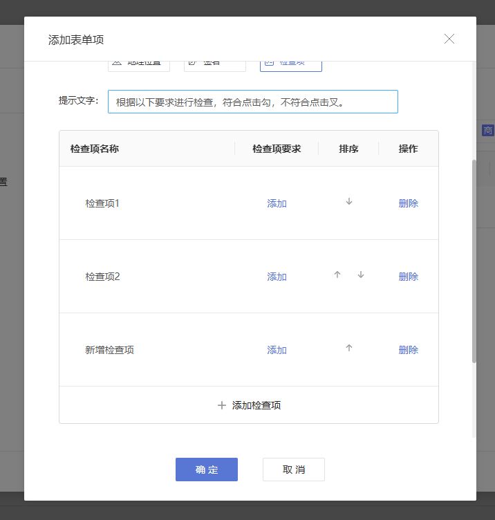Move 检查项2 down with the arrow
The width and height of the screenshot is (495, 520).
(x=360, y=275)
